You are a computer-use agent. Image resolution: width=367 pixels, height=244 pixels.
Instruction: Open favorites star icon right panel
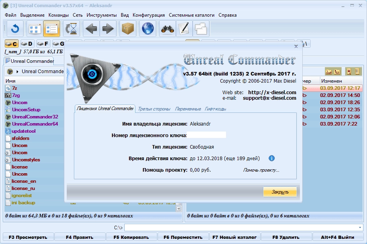pyautogui.click(x=349, y=72)
